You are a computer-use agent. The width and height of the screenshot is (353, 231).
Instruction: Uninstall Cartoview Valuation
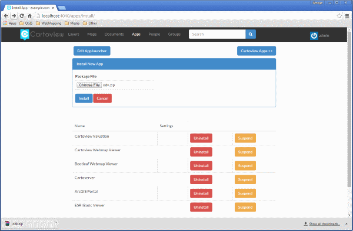[x=201, y=138]
